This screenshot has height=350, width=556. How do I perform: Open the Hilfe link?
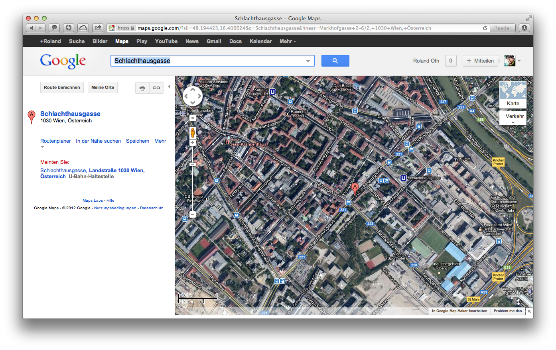point(110,201)
